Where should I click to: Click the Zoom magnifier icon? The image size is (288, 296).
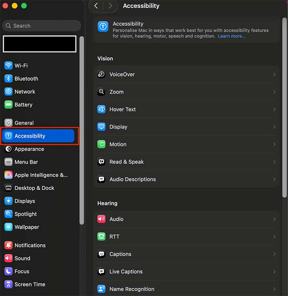[x=101, y=92]
